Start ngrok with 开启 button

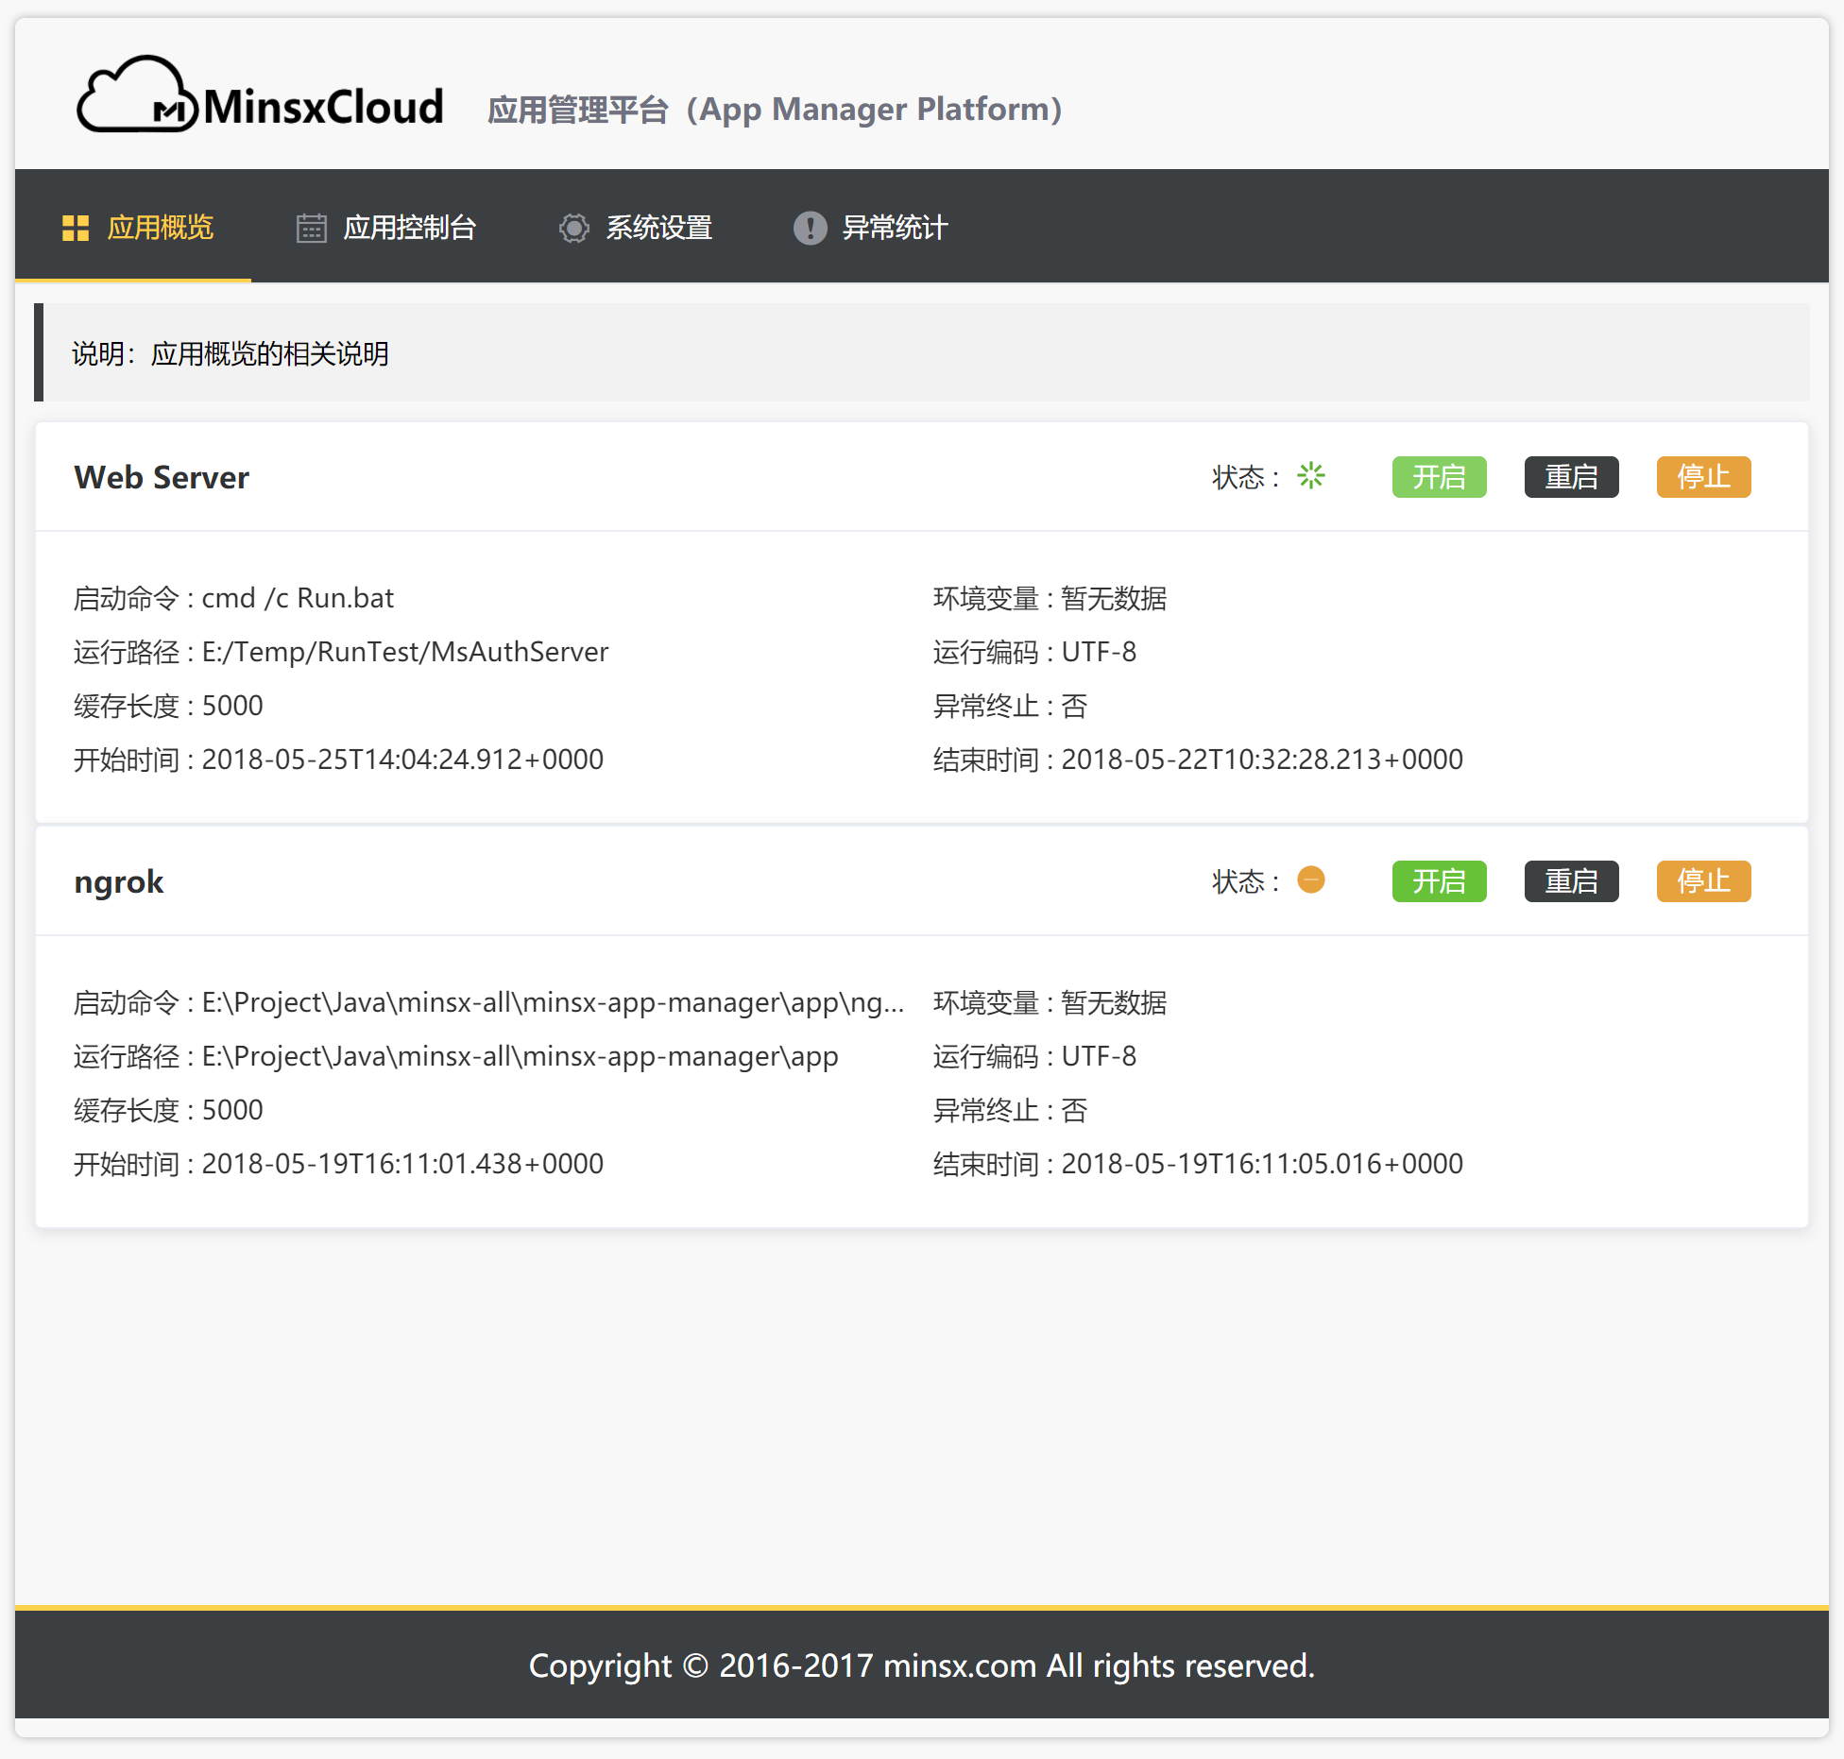(x=1439, y=881)
